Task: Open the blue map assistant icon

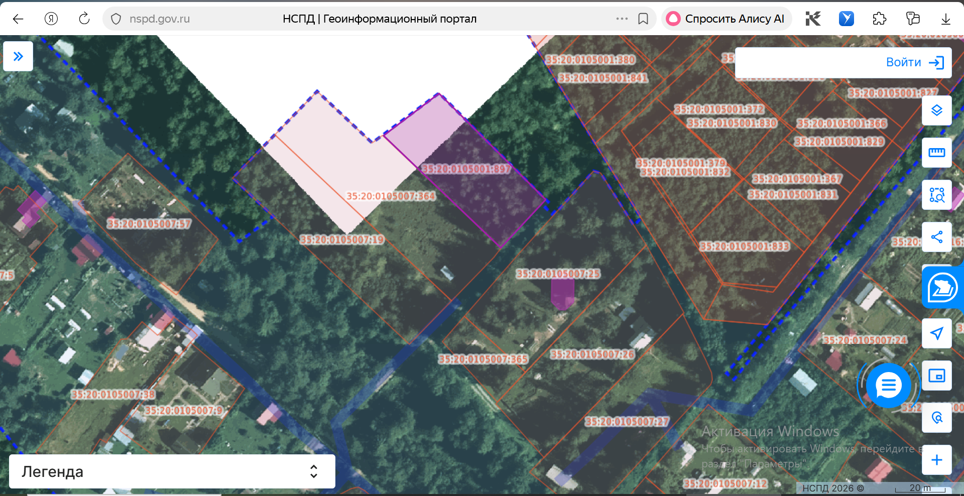Action: point(942,288)
